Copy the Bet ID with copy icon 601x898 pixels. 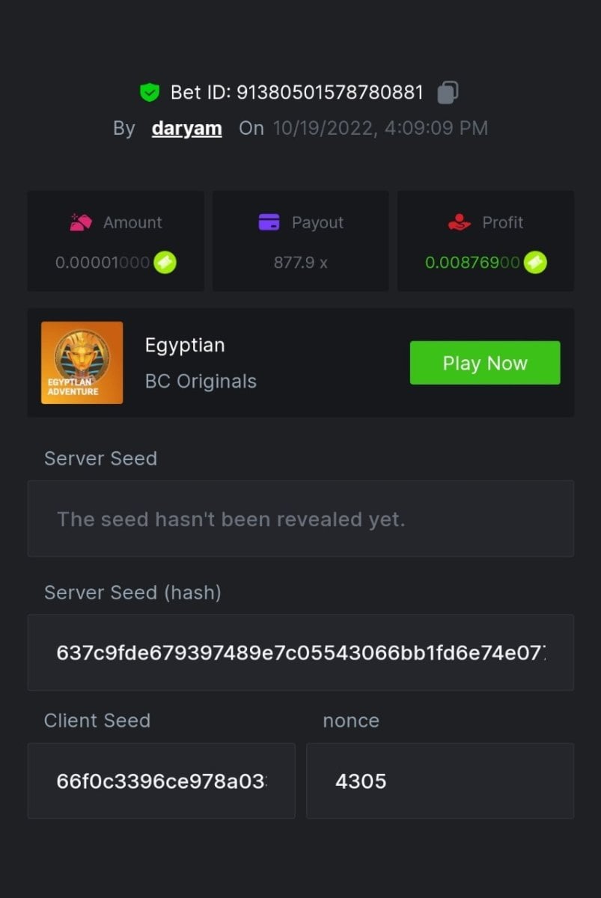[x=447, y=92]
